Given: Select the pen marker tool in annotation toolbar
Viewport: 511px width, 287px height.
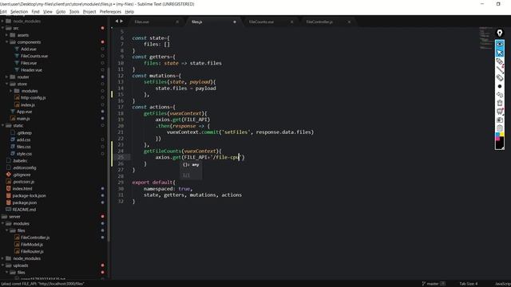Looking at the screenshot, I should 500,61.
